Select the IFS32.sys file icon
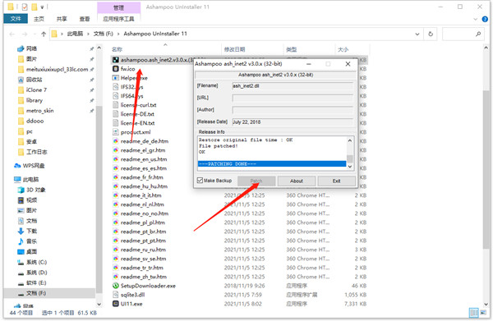The width and height of the screenshot is (493, 321). point(116,87)
